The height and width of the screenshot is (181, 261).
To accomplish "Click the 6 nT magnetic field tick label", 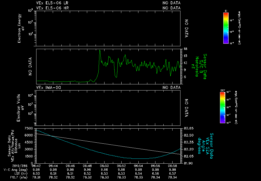I will click(185, 77).
